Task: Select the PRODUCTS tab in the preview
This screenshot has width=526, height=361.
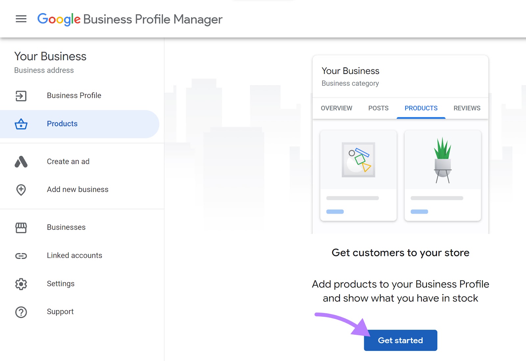Action: 421,108
